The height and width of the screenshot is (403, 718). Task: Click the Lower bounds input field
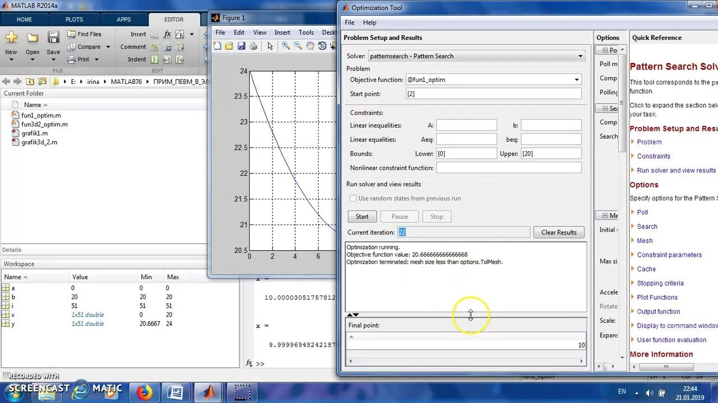[466, 153]
